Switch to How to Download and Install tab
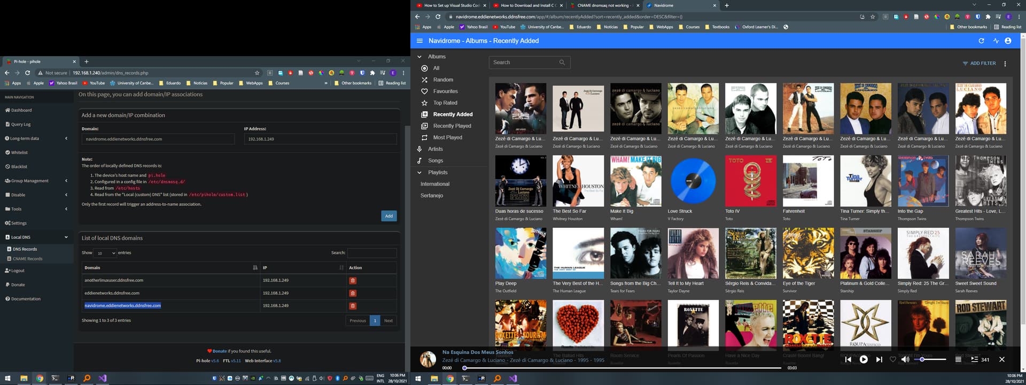This screenshot has width=1026, height=385. [x=528, y=5]
